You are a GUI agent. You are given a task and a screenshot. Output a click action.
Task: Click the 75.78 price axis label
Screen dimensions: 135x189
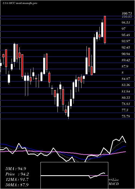(126, 116)
